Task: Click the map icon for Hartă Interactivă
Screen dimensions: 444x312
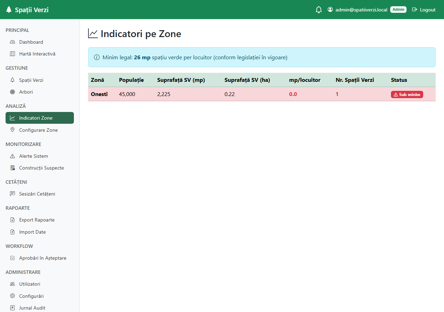Action: point(12,54)
